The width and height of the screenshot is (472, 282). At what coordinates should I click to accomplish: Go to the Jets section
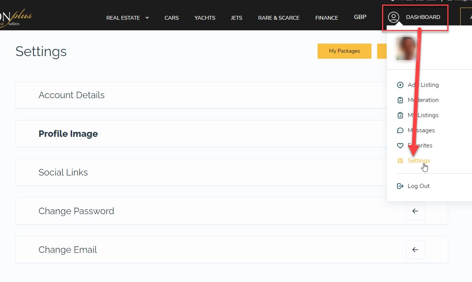click(236, 18)
